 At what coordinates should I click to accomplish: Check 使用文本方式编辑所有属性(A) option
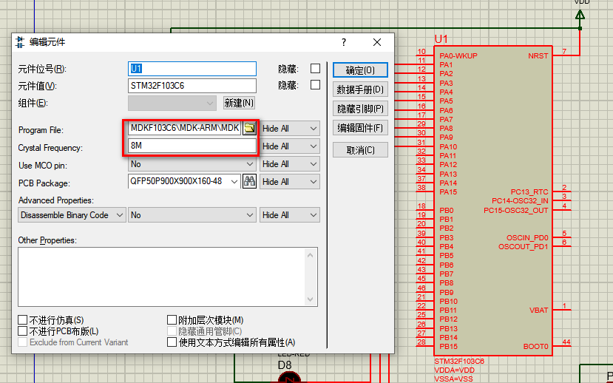[x=172, y=342]
